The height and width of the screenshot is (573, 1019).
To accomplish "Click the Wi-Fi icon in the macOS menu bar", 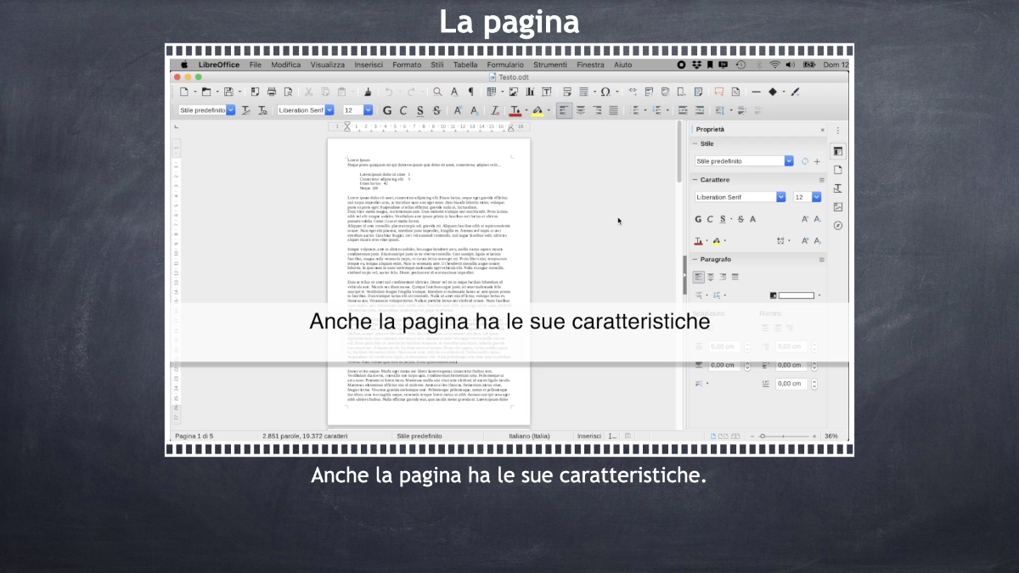I will point(774,65).
